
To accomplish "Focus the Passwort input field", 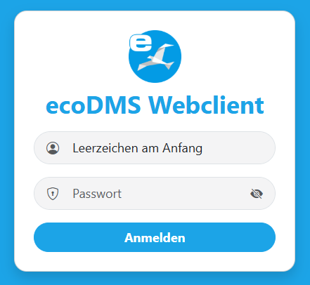I will click(x=155, y=194).
